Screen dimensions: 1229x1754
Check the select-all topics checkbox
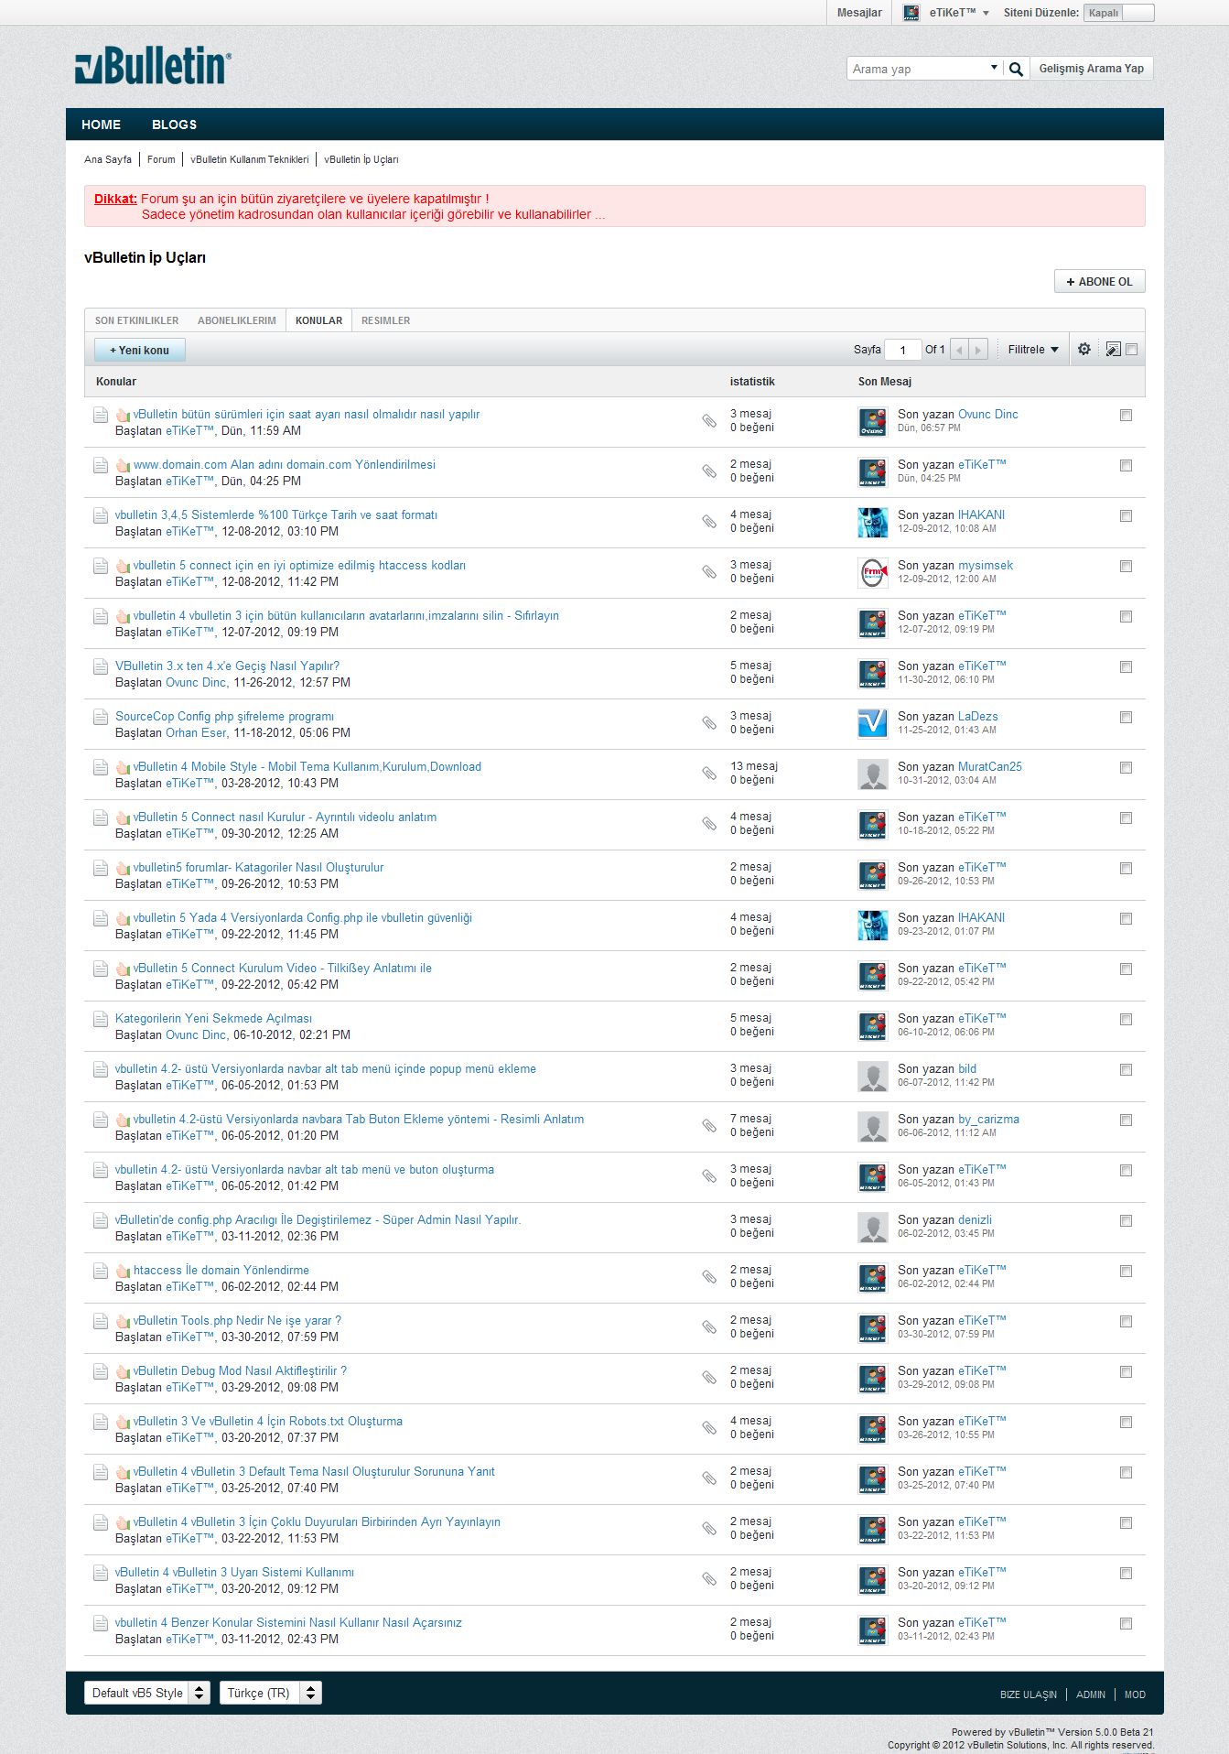pos(1132,350)
